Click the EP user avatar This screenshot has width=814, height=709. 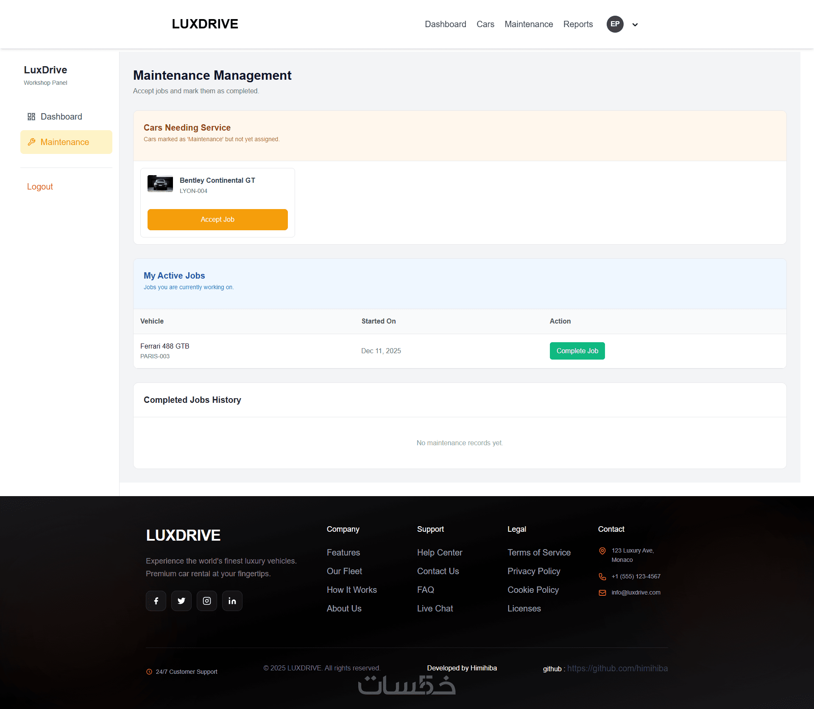pos(615,24)
